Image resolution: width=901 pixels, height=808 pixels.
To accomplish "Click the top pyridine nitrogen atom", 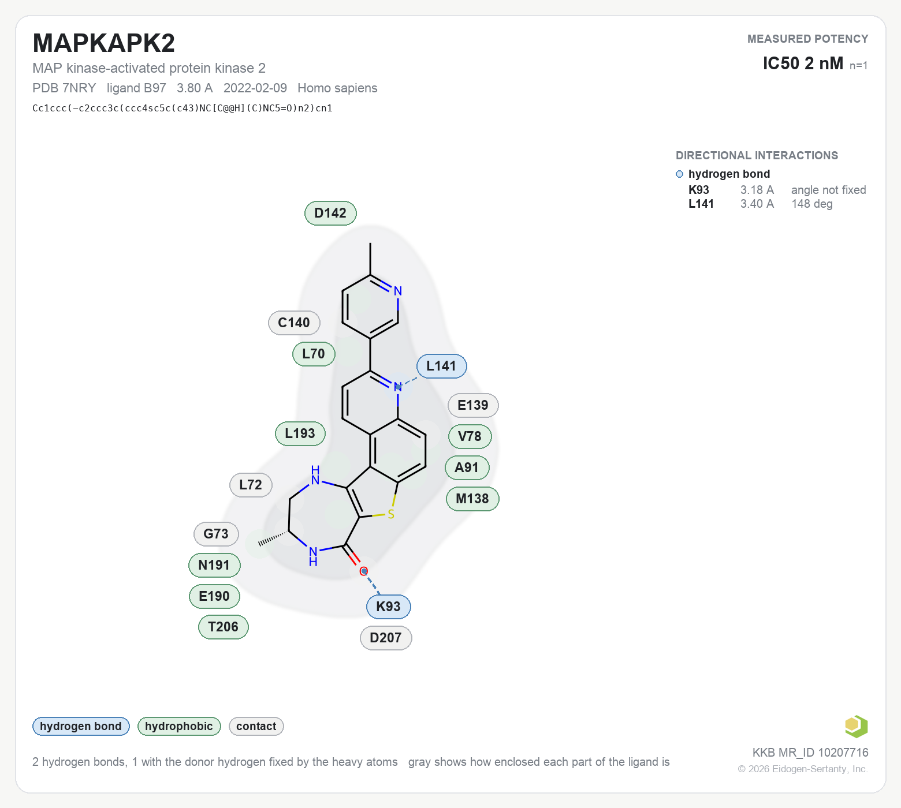I will pyautogui.click(x=398, y=291).
